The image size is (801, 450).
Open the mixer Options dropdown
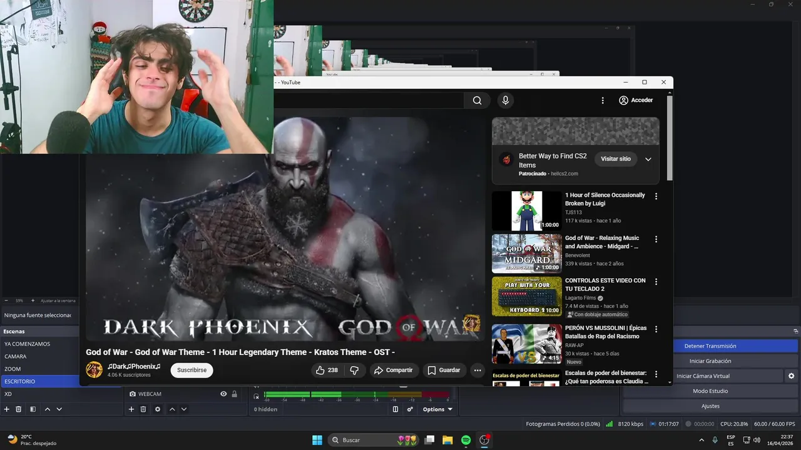point(437,409)
